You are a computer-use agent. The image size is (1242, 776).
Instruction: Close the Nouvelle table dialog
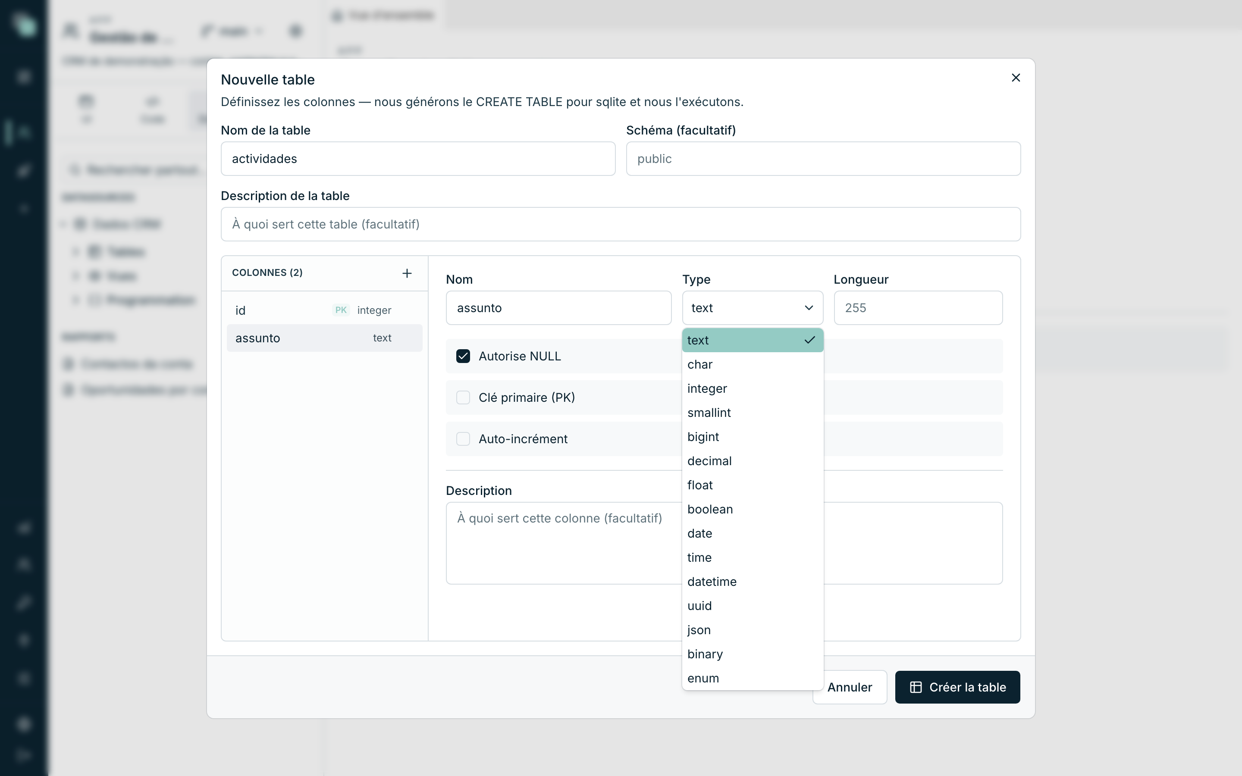coord(1015,78)
